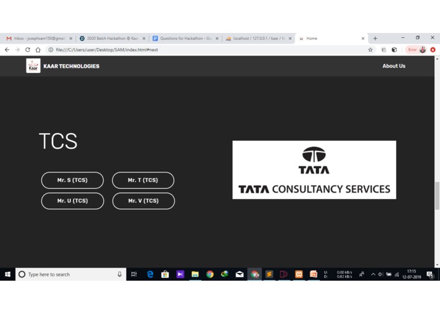This screenshot has height=313, width=440.
Task: Open the Action Center notifications
Action: pyautogui.click(x=430, y=274)
